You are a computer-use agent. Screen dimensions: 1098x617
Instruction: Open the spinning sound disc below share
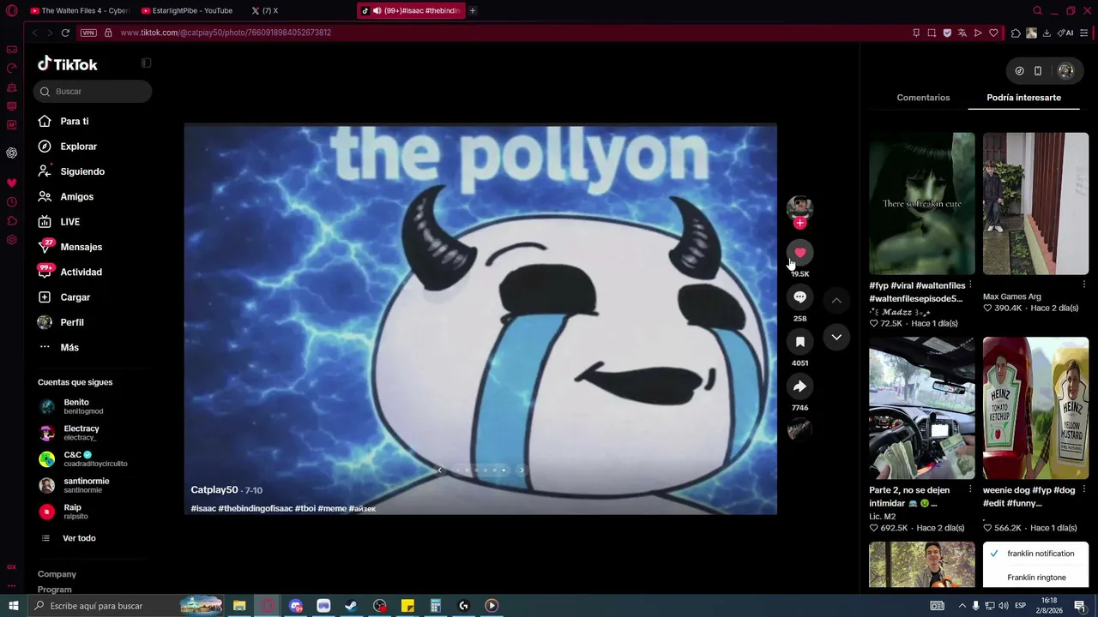(x=799, y=430)
